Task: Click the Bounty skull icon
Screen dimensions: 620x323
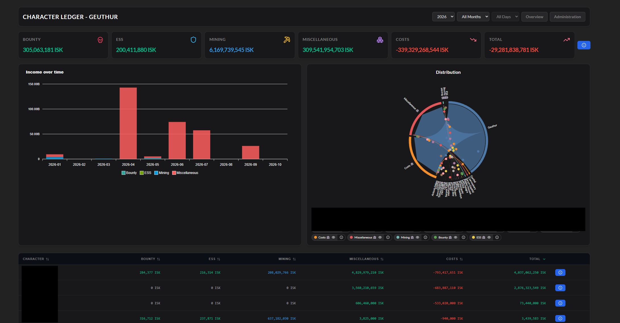Action: click(x=100, y=40)
